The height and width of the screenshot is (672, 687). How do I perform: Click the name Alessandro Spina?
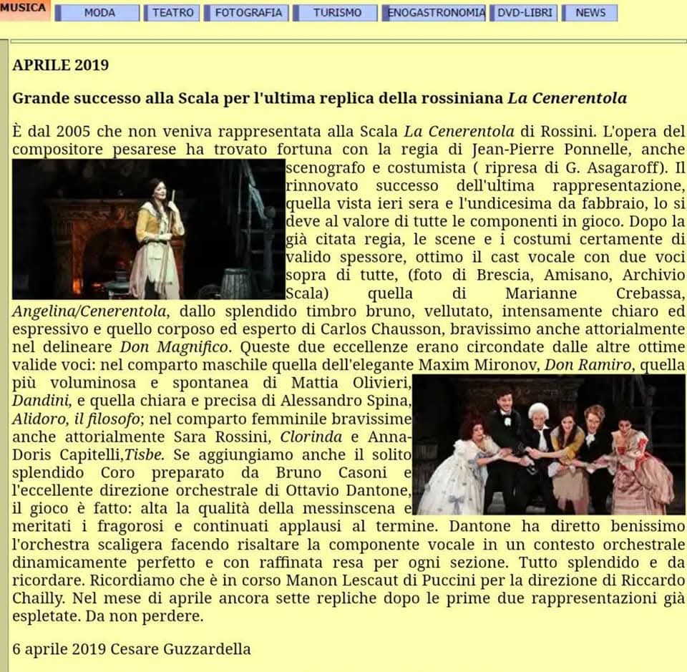(x=344, y=401)
